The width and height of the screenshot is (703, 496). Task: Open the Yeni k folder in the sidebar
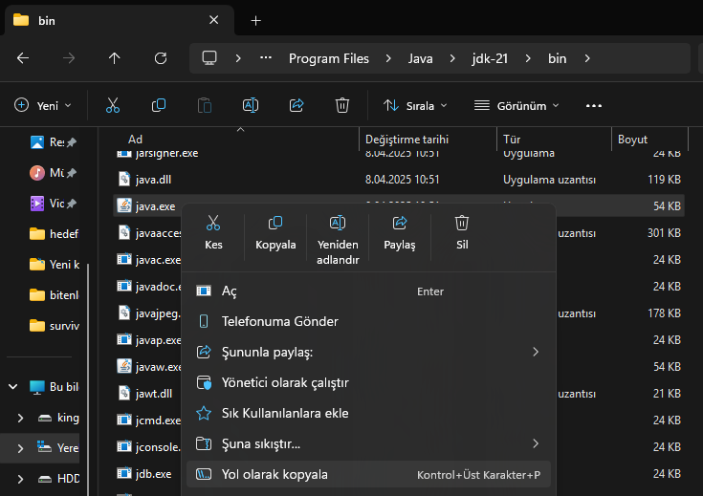click(x=53, y=265)
